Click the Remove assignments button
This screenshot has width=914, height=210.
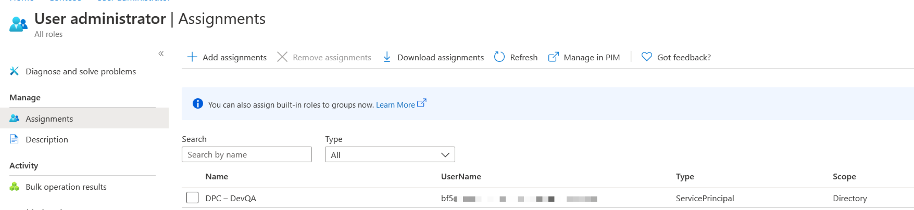[x=324, y=57]
